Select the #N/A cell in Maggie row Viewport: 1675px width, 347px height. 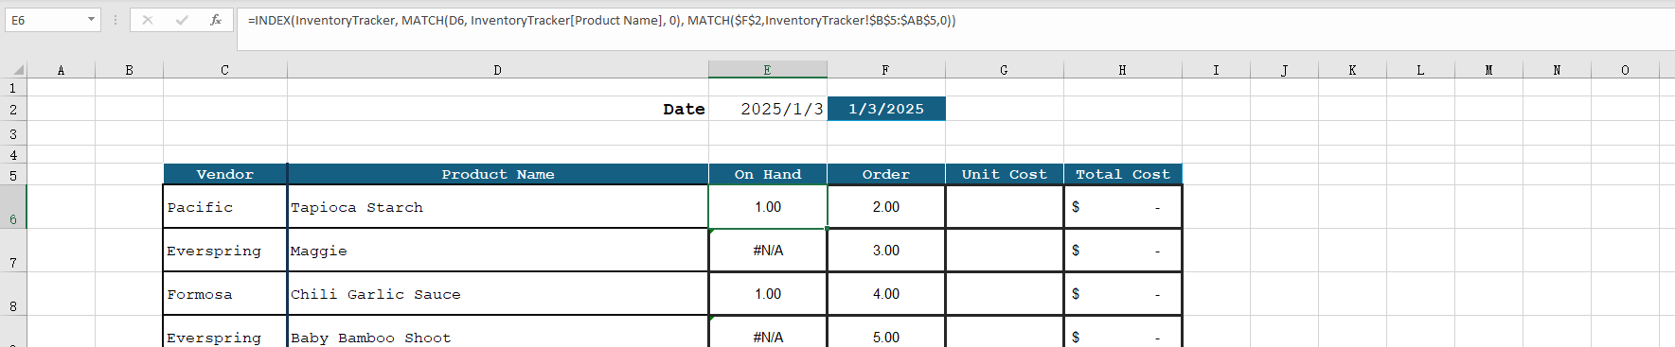(x=767, y=250)
